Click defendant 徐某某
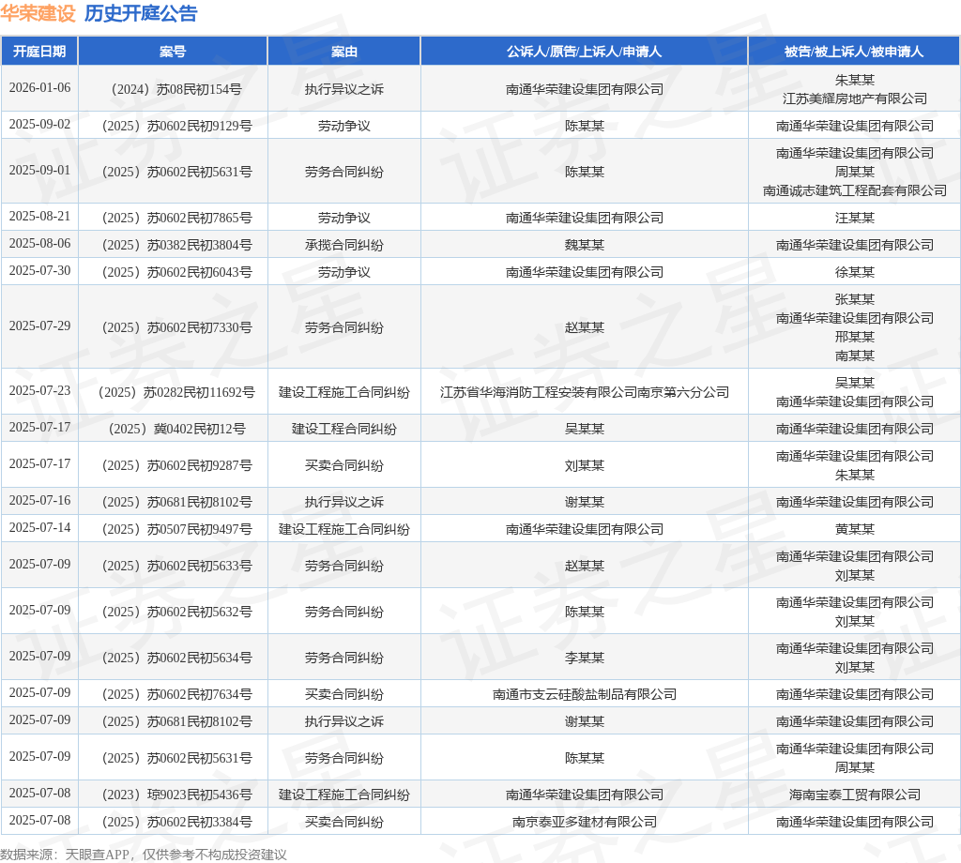 click(854, 272)
